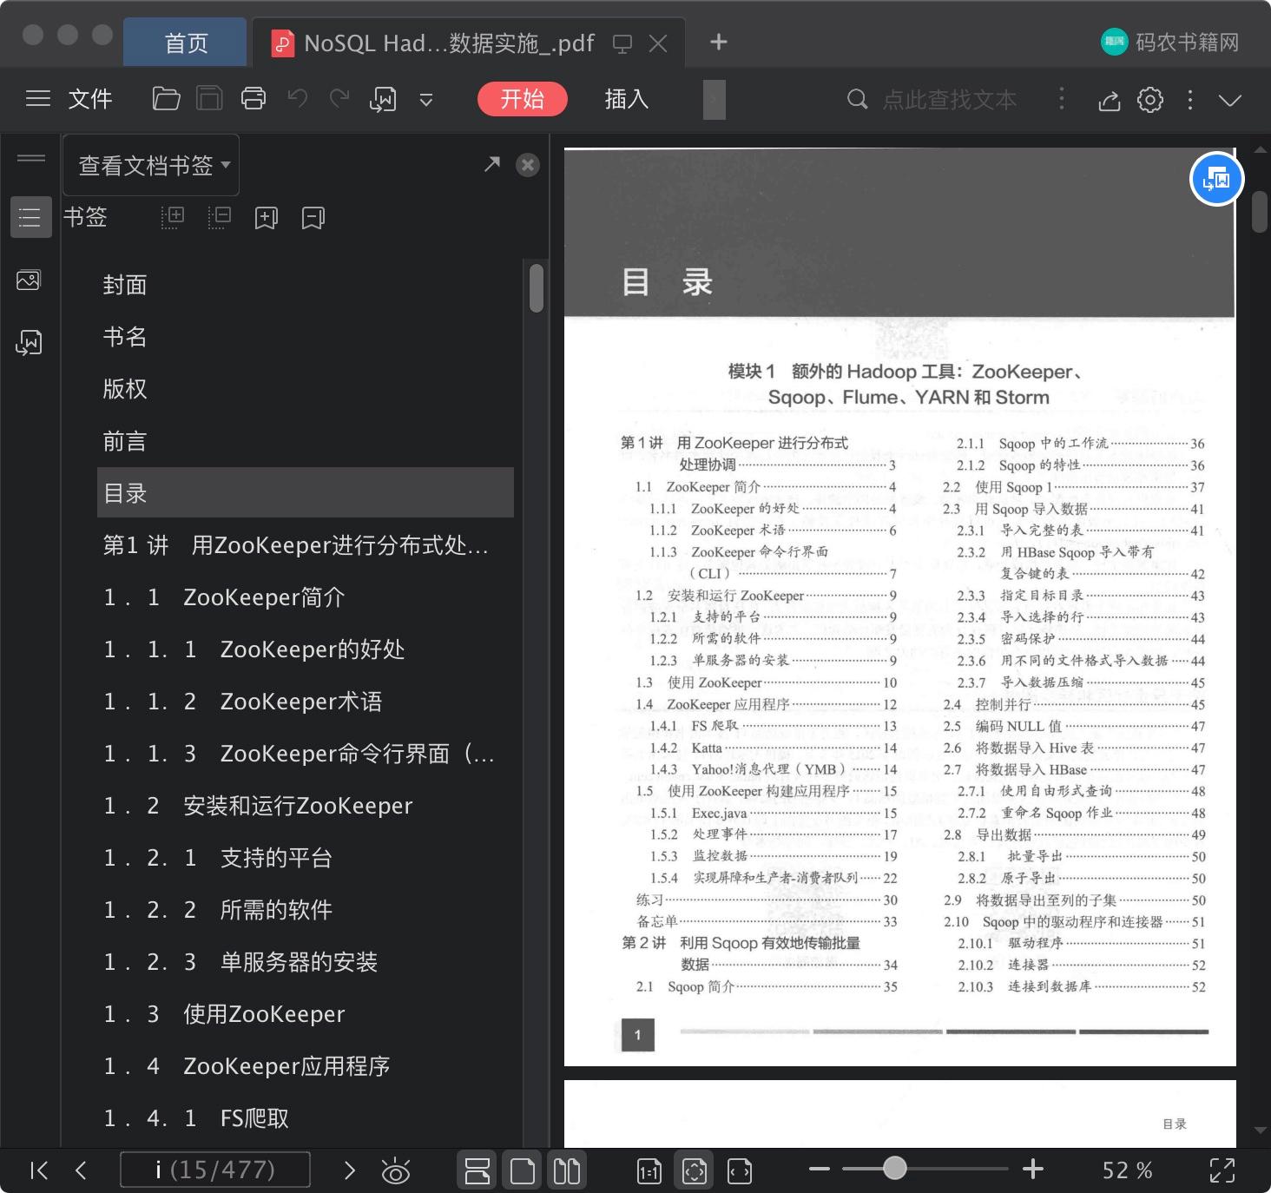Click the print icon
Screen dimensions: 1271x1193
[x=253, y=99]
